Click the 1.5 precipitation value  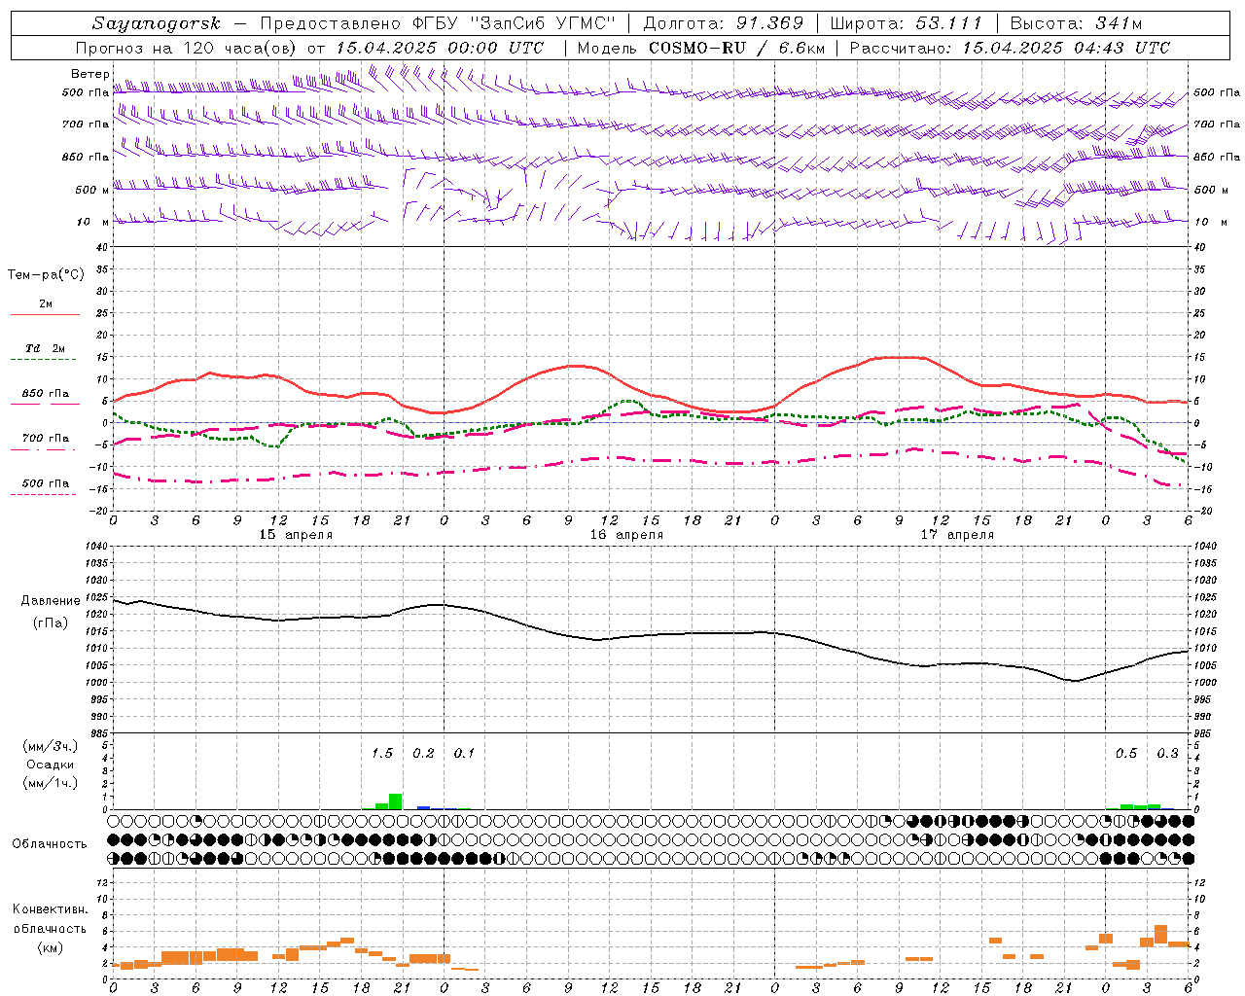[382, 753]
